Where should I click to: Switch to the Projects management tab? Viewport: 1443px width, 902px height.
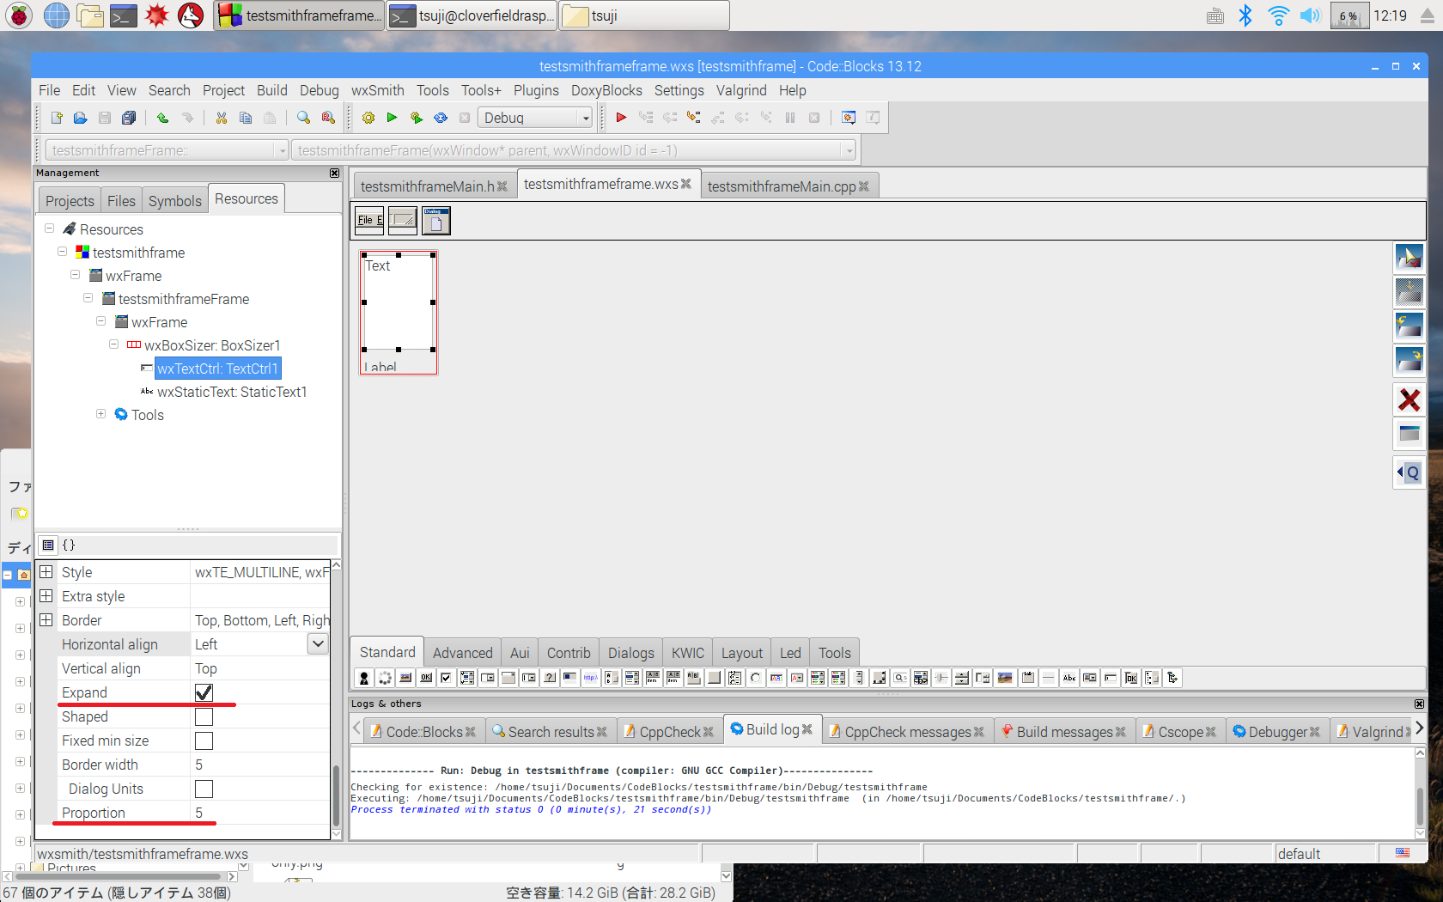click(70, 201)
